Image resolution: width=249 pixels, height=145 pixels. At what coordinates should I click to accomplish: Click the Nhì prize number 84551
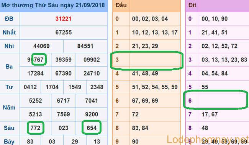click(x=85, y=46)
